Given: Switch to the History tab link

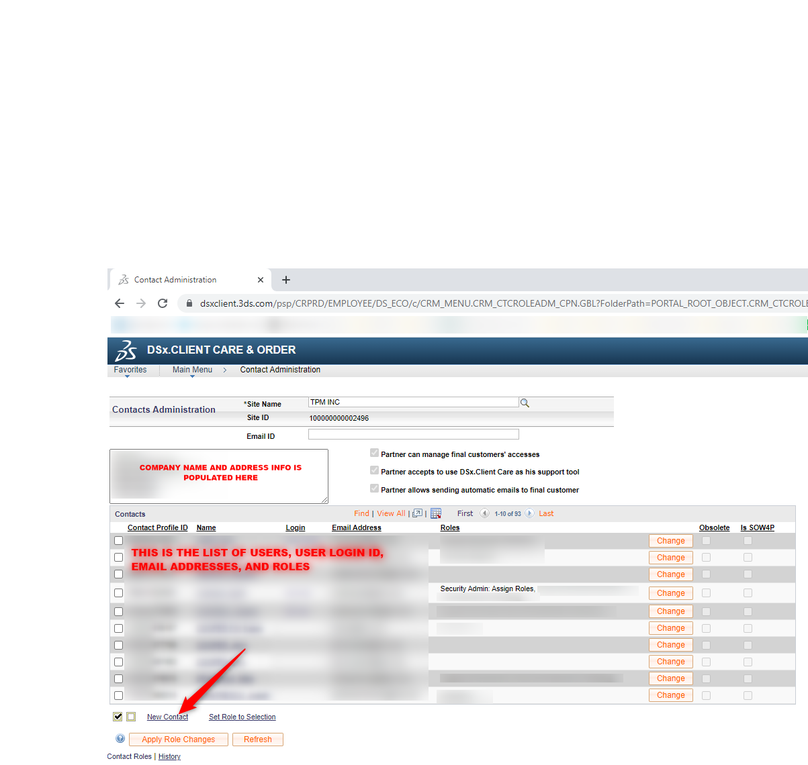Looking at the screenshot, I should tap(169, 756).
